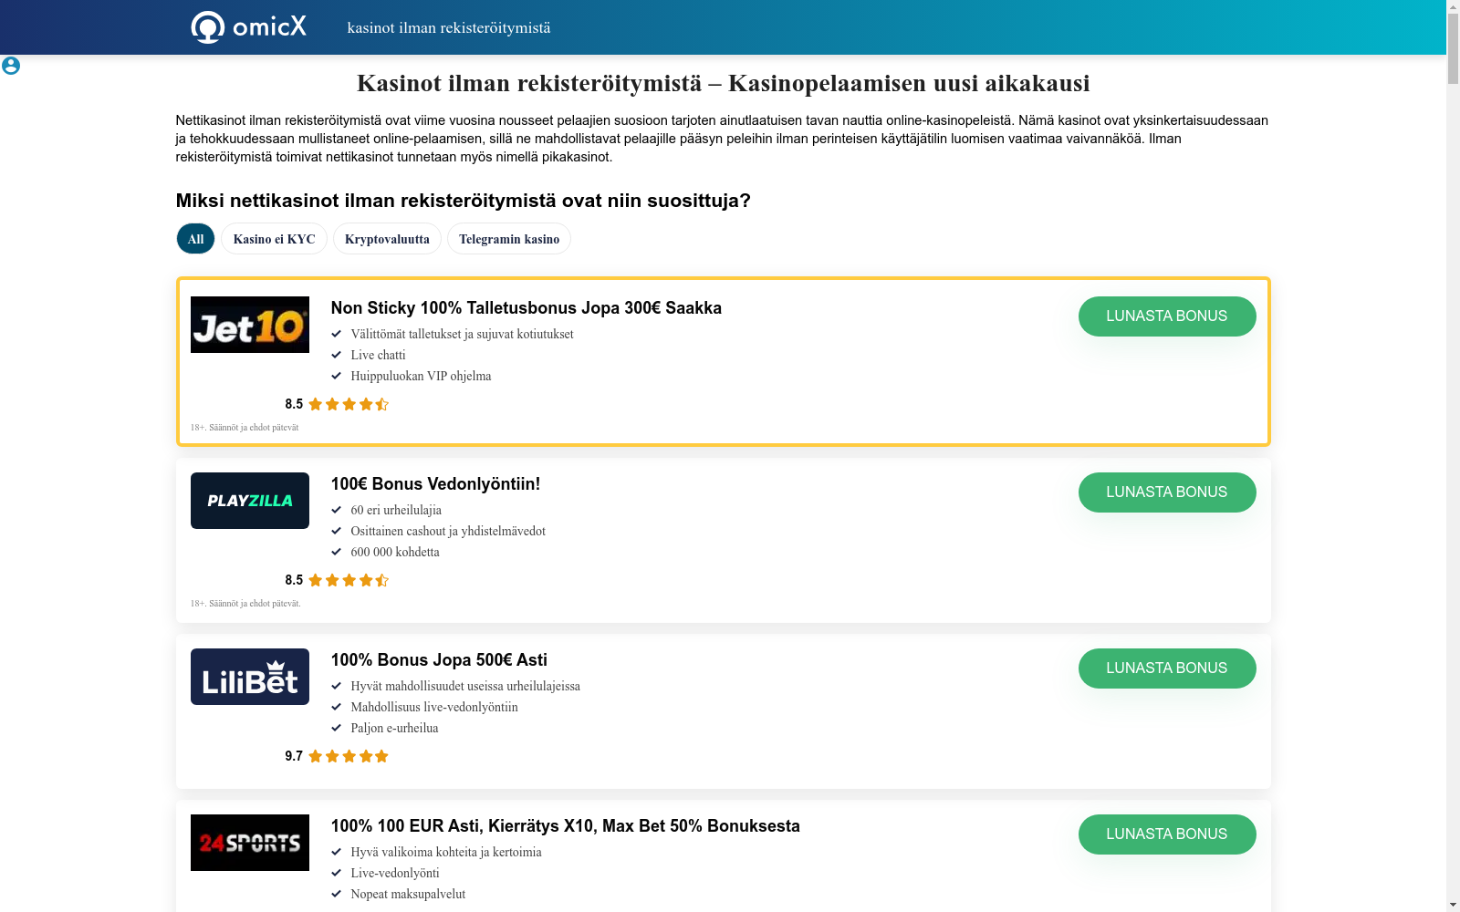Click the main page heading 'Kasinot ilman rekisteröitymistä'
The width and height of the screenshot is (1460, 912).
(x=724, y=83)
